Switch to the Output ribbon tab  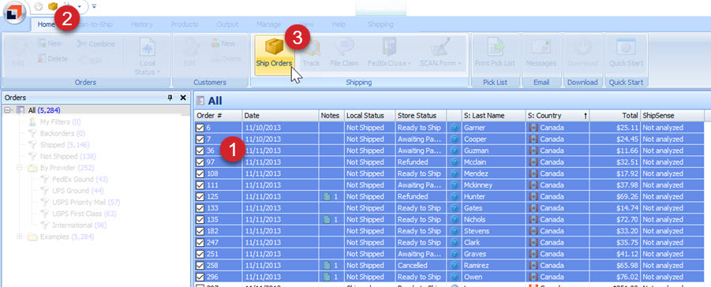tap(227, 24)
